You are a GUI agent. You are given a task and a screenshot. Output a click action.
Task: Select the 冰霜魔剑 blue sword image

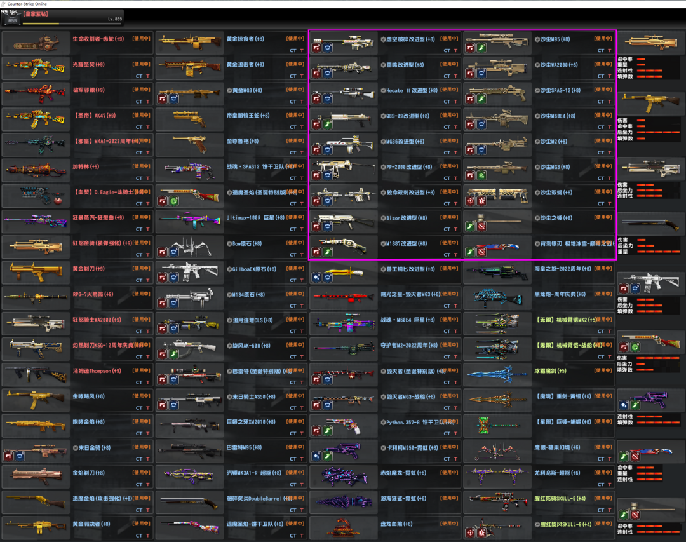[497, 375]
